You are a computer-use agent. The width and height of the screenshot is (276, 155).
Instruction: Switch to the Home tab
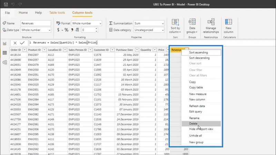click(23, 13)
